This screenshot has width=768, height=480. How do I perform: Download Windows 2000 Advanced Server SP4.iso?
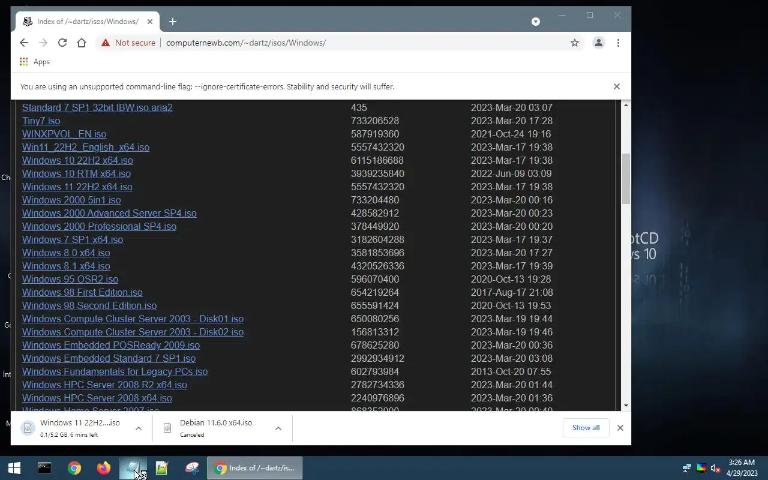tap(109, 213)
